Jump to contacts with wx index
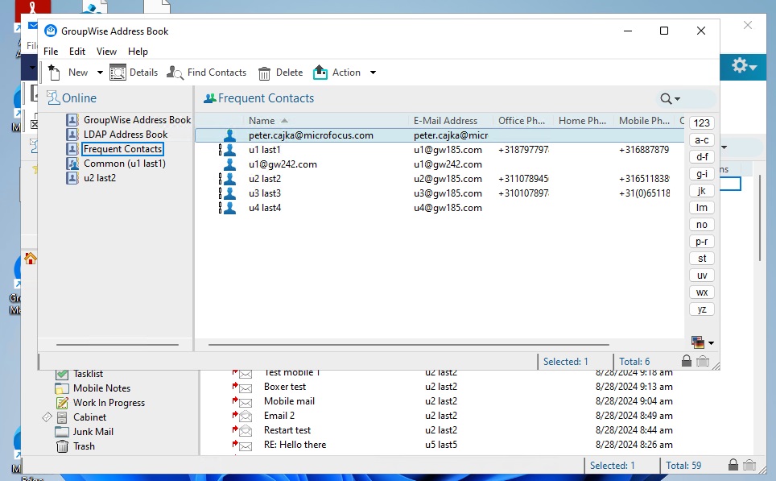This screenshot has width=776, height=481. click(x=702, y=292)
